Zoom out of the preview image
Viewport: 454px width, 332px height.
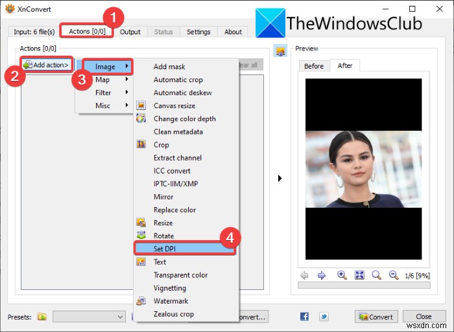(x=394, y=275)
